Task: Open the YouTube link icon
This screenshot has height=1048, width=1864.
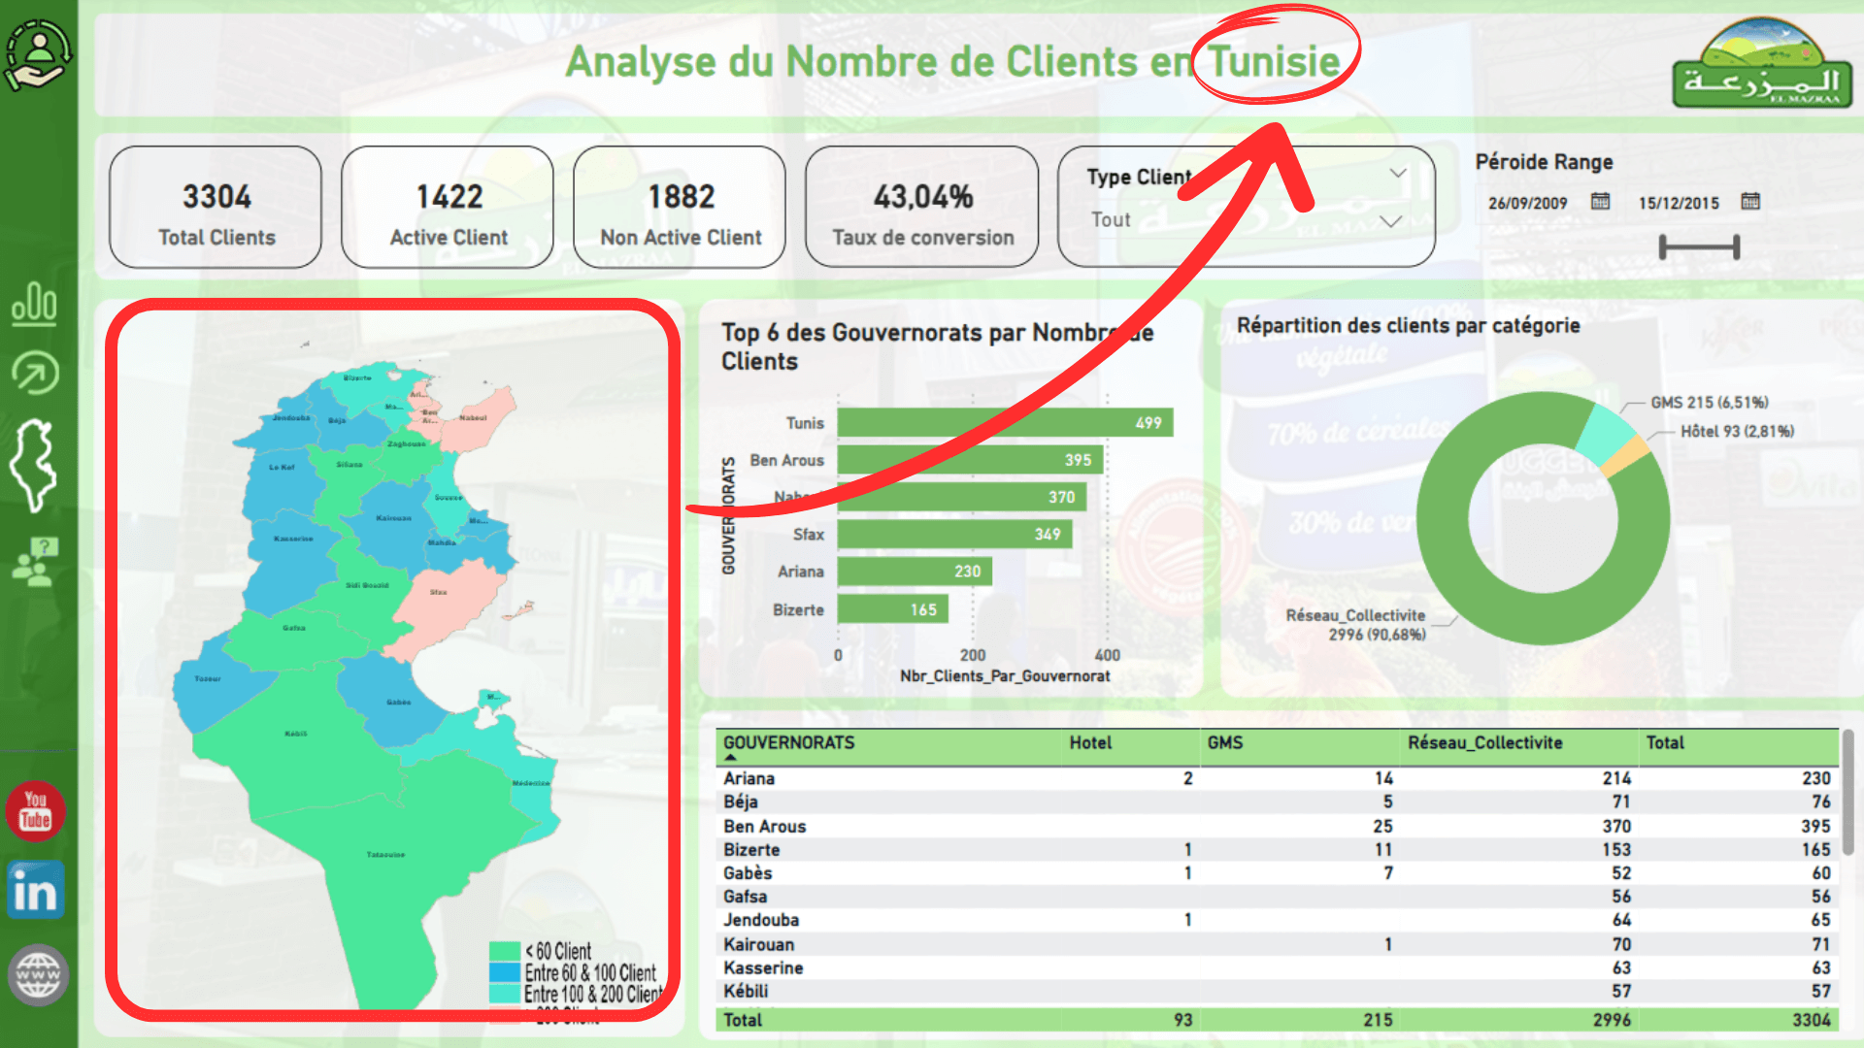Action: tap(36, 811)
